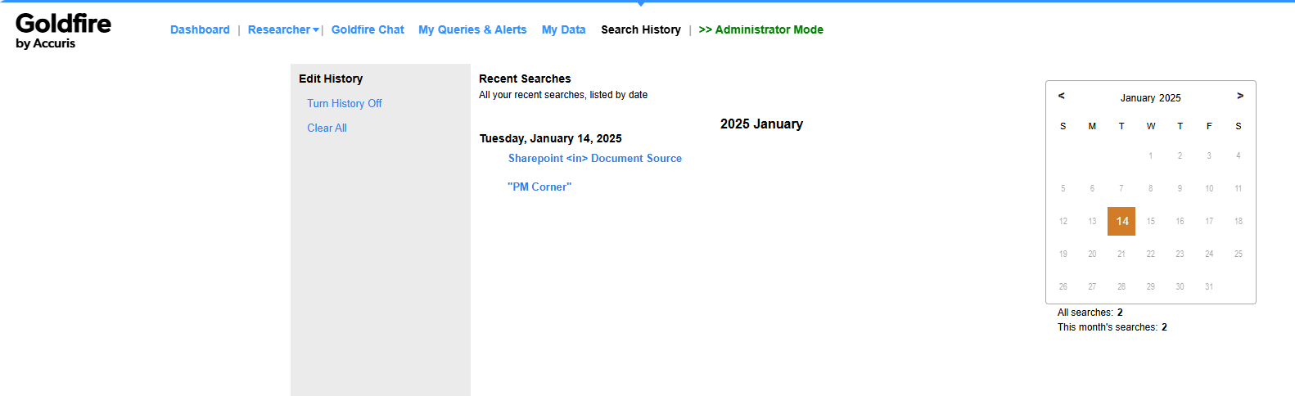Choose January 20 in the calendar

1092,254
